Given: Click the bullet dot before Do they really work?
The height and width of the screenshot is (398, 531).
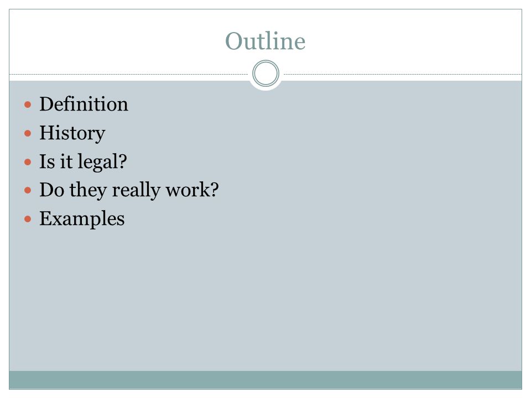Looking at the screenshot, I should [x=28, y=191].
